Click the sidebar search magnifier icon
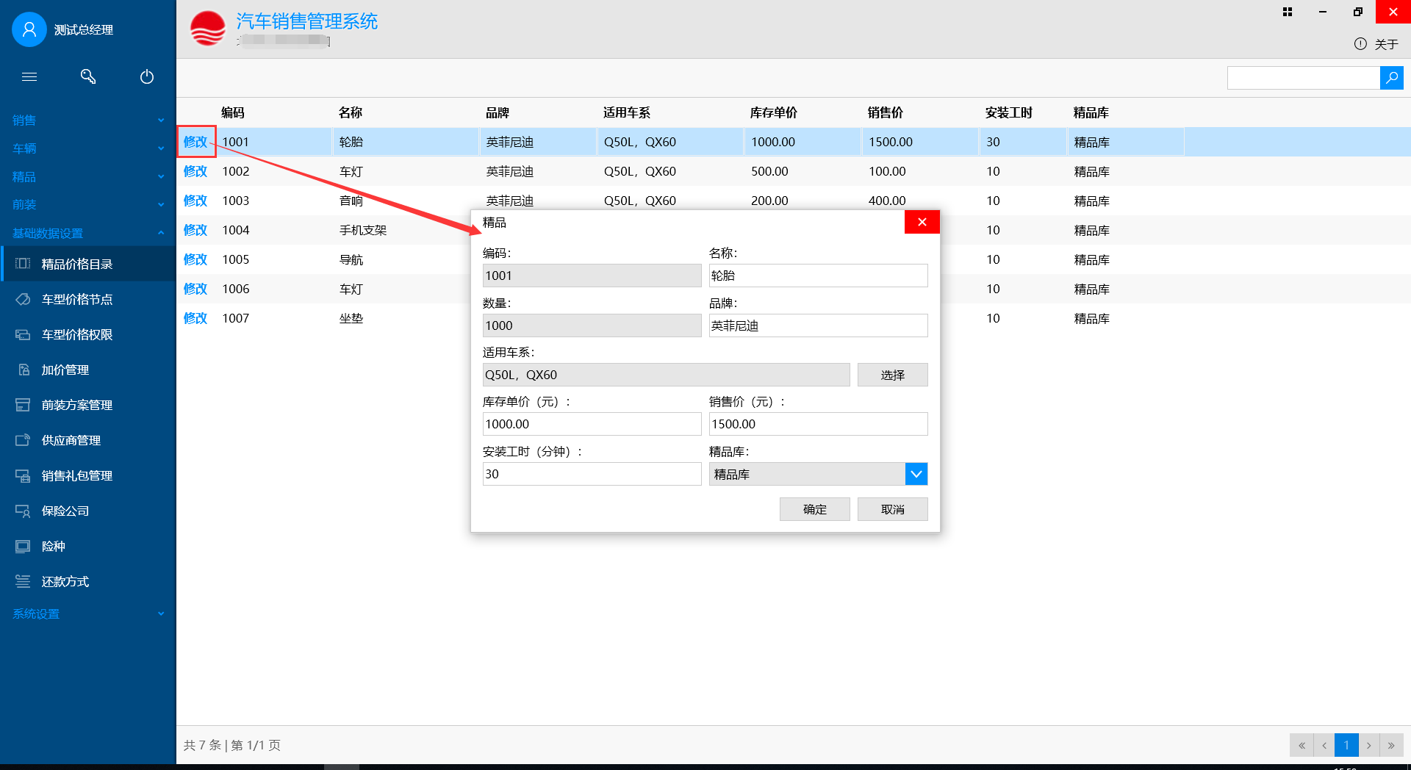This screenshot has width=1411, height=770. coord(88,76)
